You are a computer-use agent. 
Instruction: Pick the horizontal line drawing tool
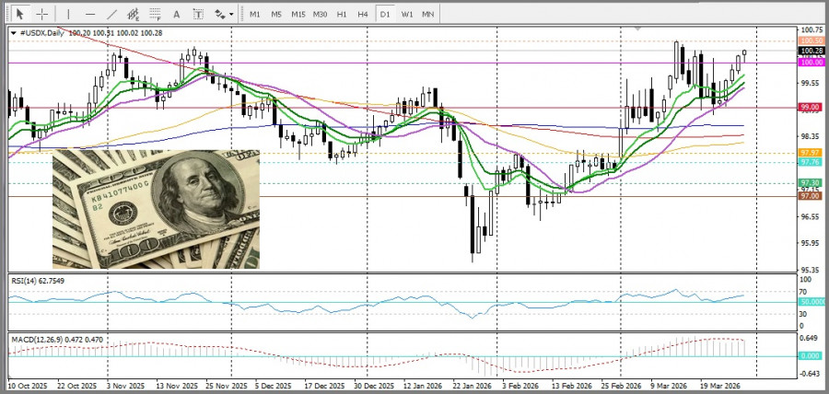tap(89, 15)
